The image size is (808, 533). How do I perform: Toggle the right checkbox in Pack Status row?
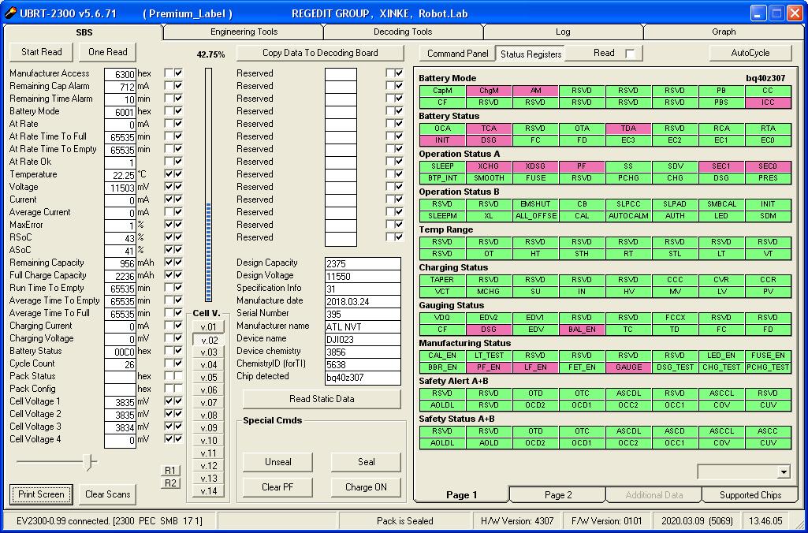tap(178, 376)
